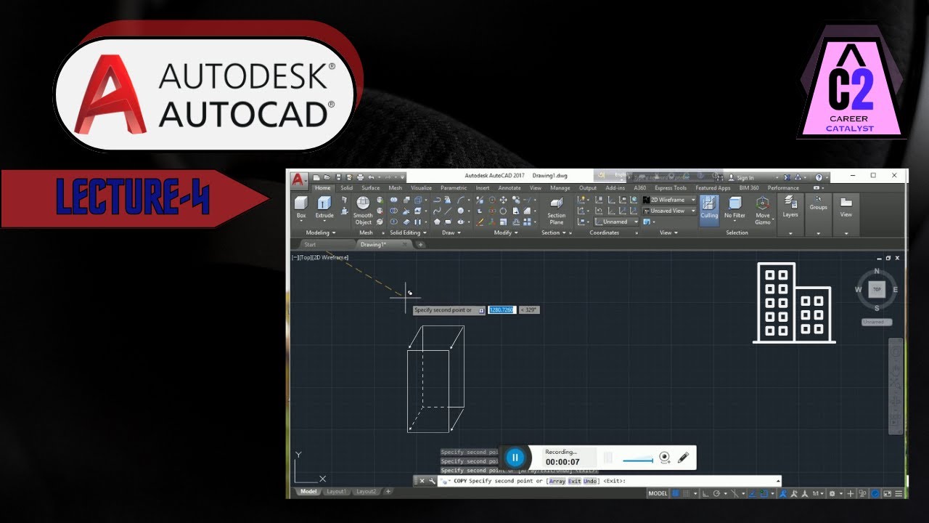
Task: Adjust the recorder volume slider
Action: pyautogui.click(x=637, y=460)
